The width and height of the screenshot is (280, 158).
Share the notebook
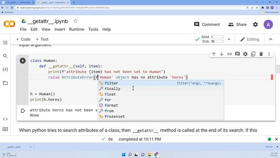(237, 25)
